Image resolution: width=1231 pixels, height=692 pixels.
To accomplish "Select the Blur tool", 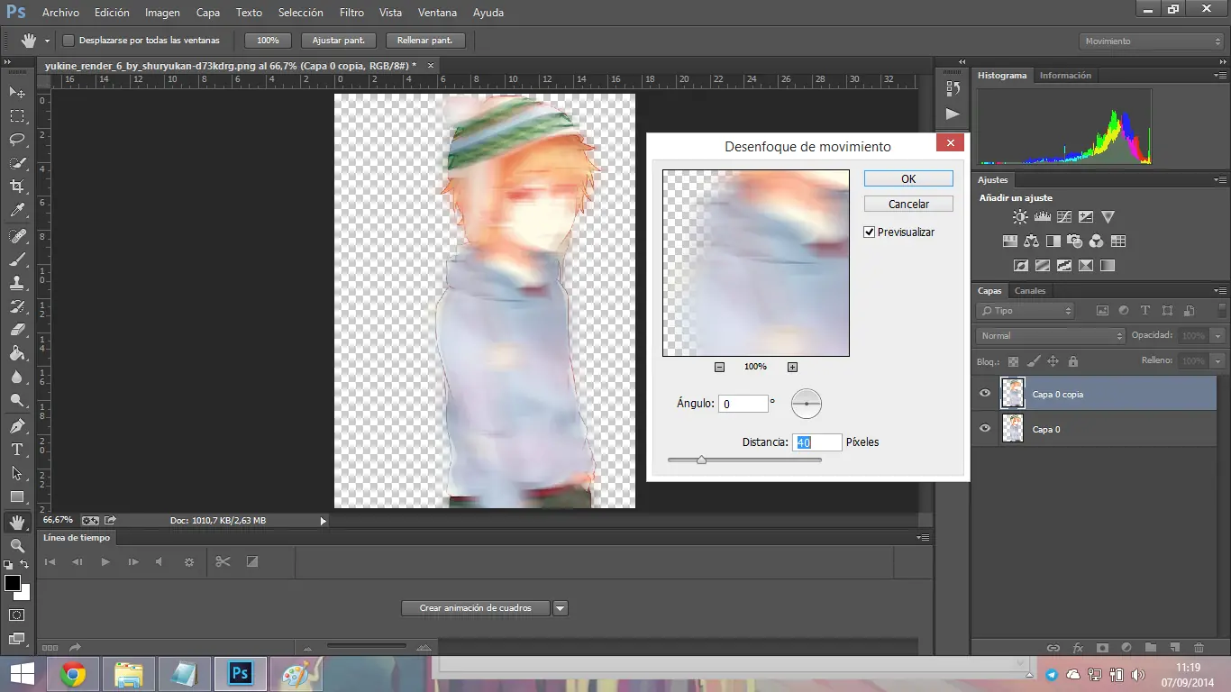I will point(17,377).
